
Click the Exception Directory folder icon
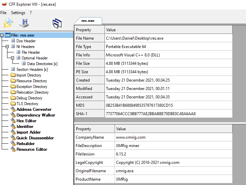coord(13,86)
